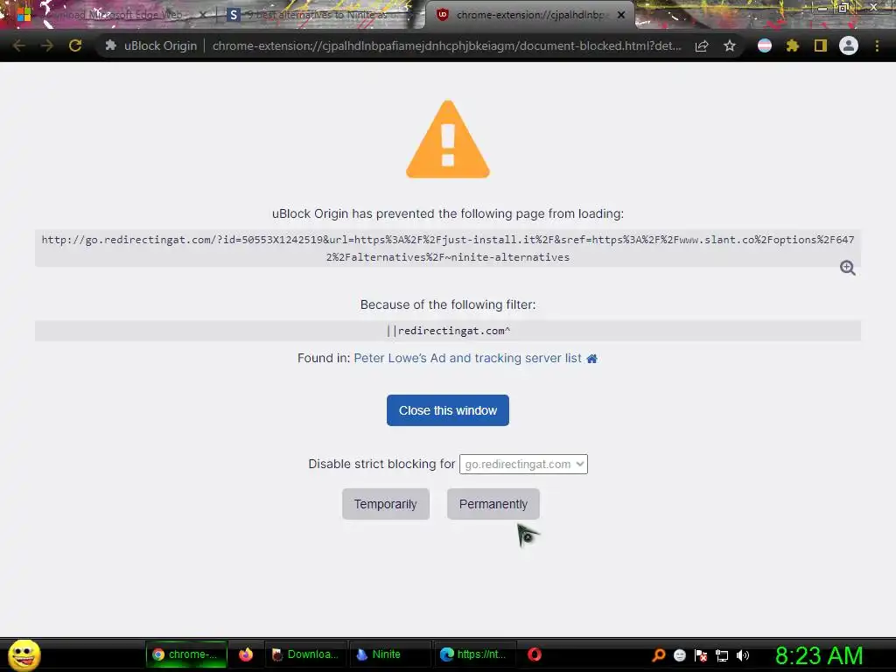Click the Permanently button
The height and width of the screenshot is (672, 896).
click(493, 504)
